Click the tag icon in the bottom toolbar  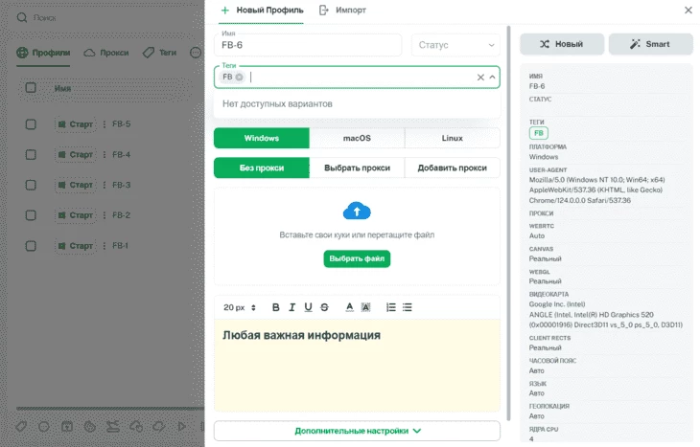coord(21,427)
